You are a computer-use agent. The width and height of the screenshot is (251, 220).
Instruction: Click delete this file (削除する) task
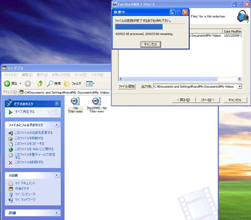pyautogui.click(x=29, y=162)
